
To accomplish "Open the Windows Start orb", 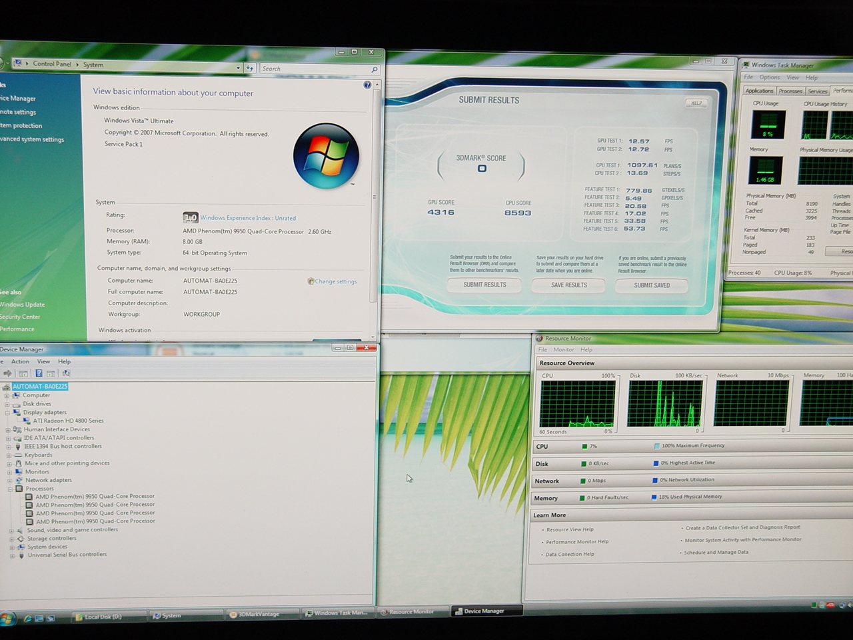I will [x=7, y=618].
